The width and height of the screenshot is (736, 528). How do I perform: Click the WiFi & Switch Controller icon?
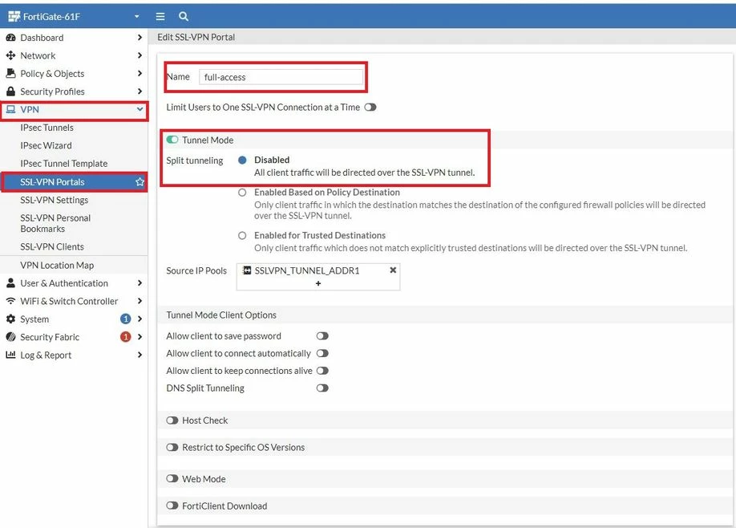(x=10, y=301)
